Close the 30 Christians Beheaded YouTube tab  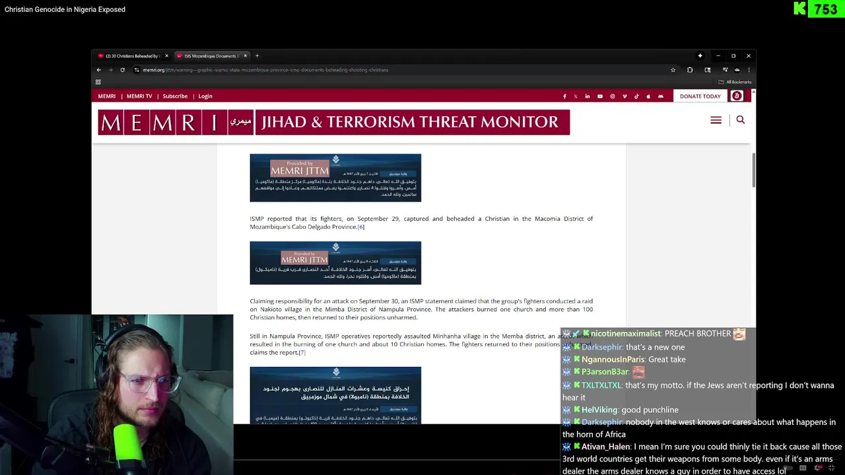coord(166,56)
